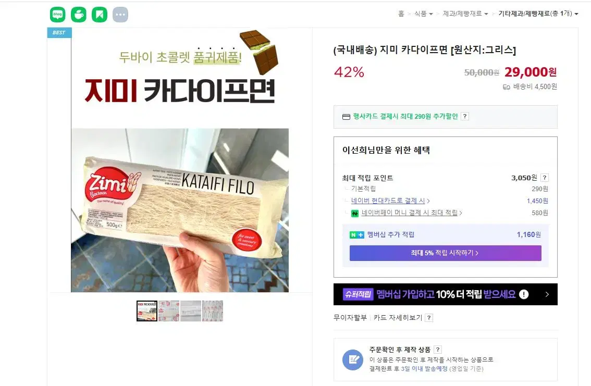Expand the 식품 category dropdown
This screenshot has height=386, width=591.
click(x=423, y=14)
